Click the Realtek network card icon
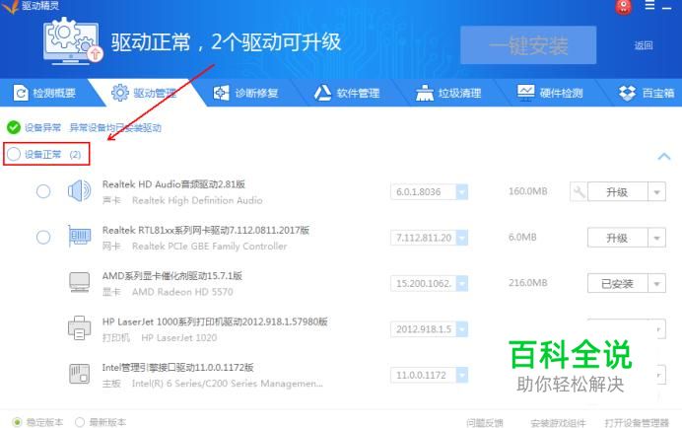682x428 pixels. click(79, 237)
